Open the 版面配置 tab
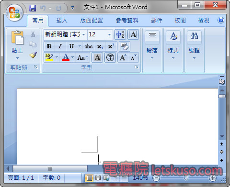Viewport: 230px width, 187px height. pyautogui.click(x=92, y=21)
